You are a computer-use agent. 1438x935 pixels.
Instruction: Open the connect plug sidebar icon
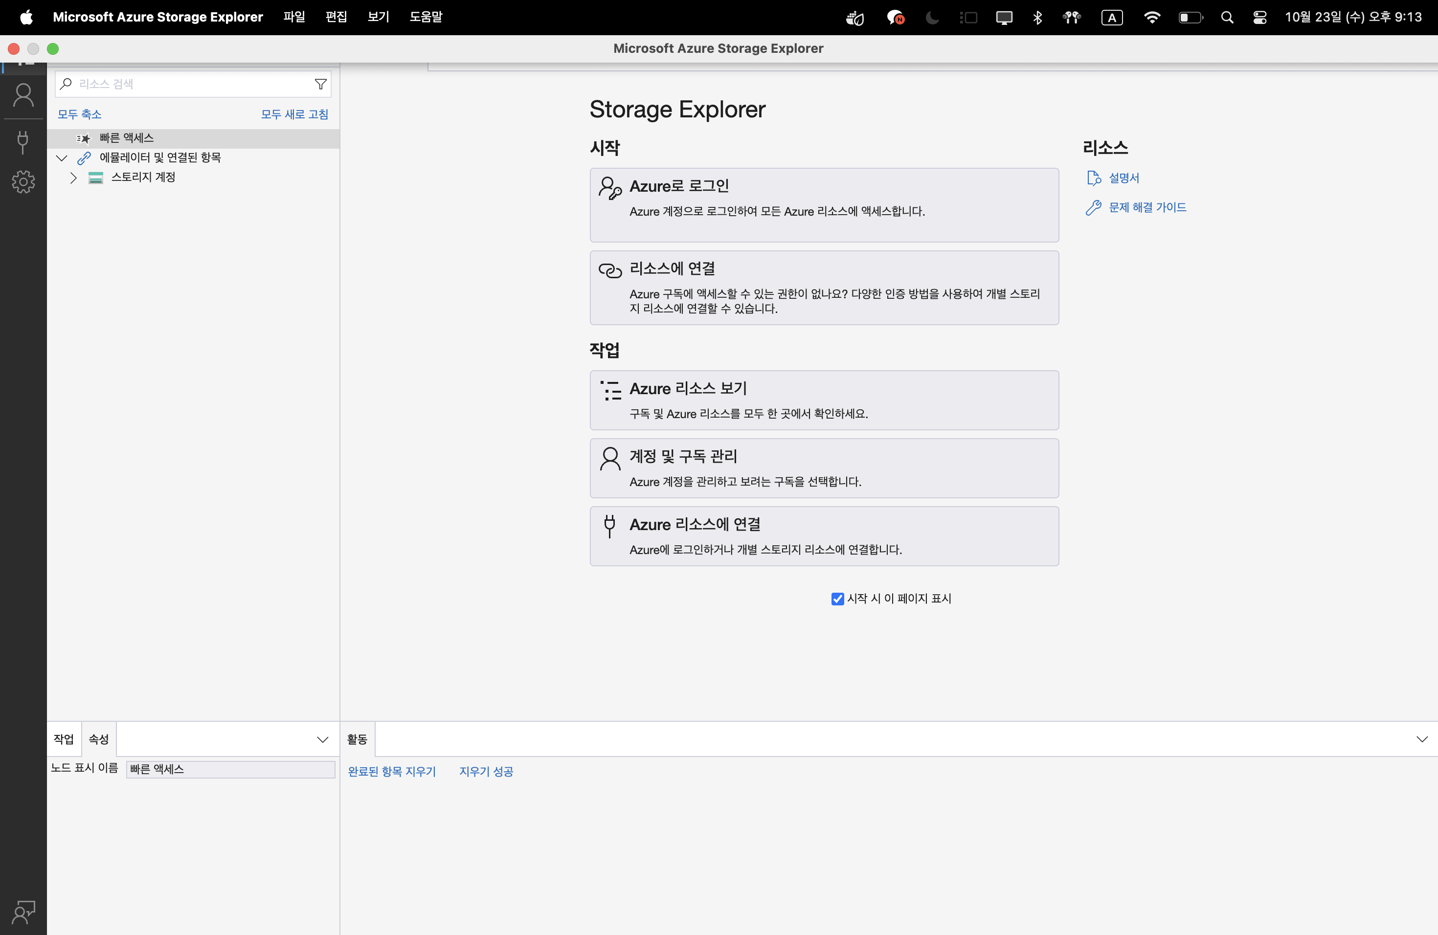click(23, 142)
